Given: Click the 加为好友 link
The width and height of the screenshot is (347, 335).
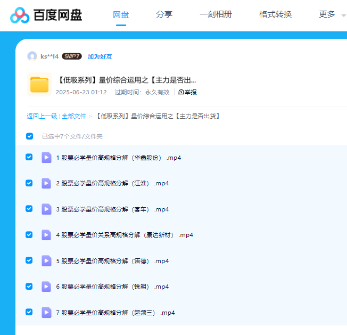Looking at the screenshot, I should (100, 56).
